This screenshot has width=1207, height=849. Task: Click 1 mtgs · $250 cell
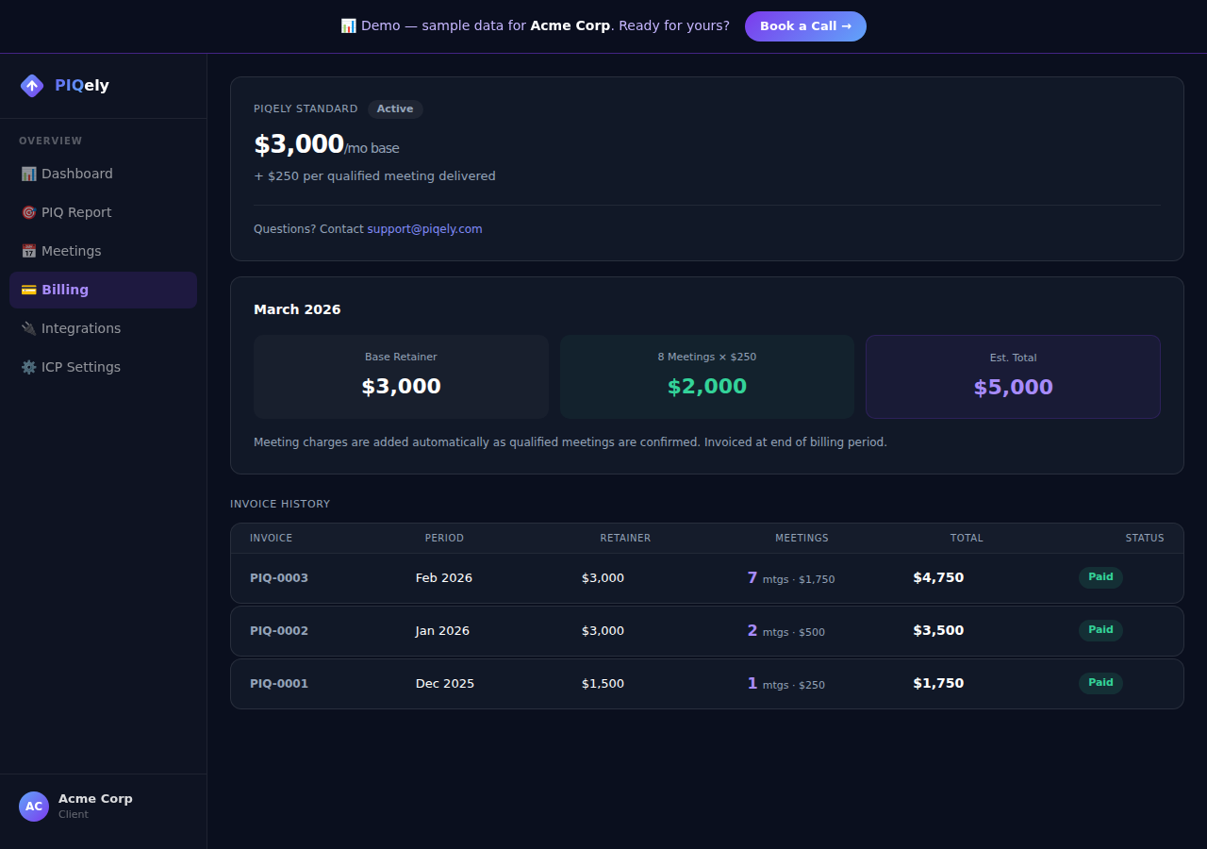pos(786,684)
